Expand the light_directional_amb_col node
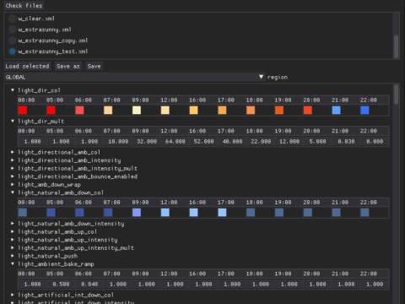Screen dimensions: 405x304 13,152
